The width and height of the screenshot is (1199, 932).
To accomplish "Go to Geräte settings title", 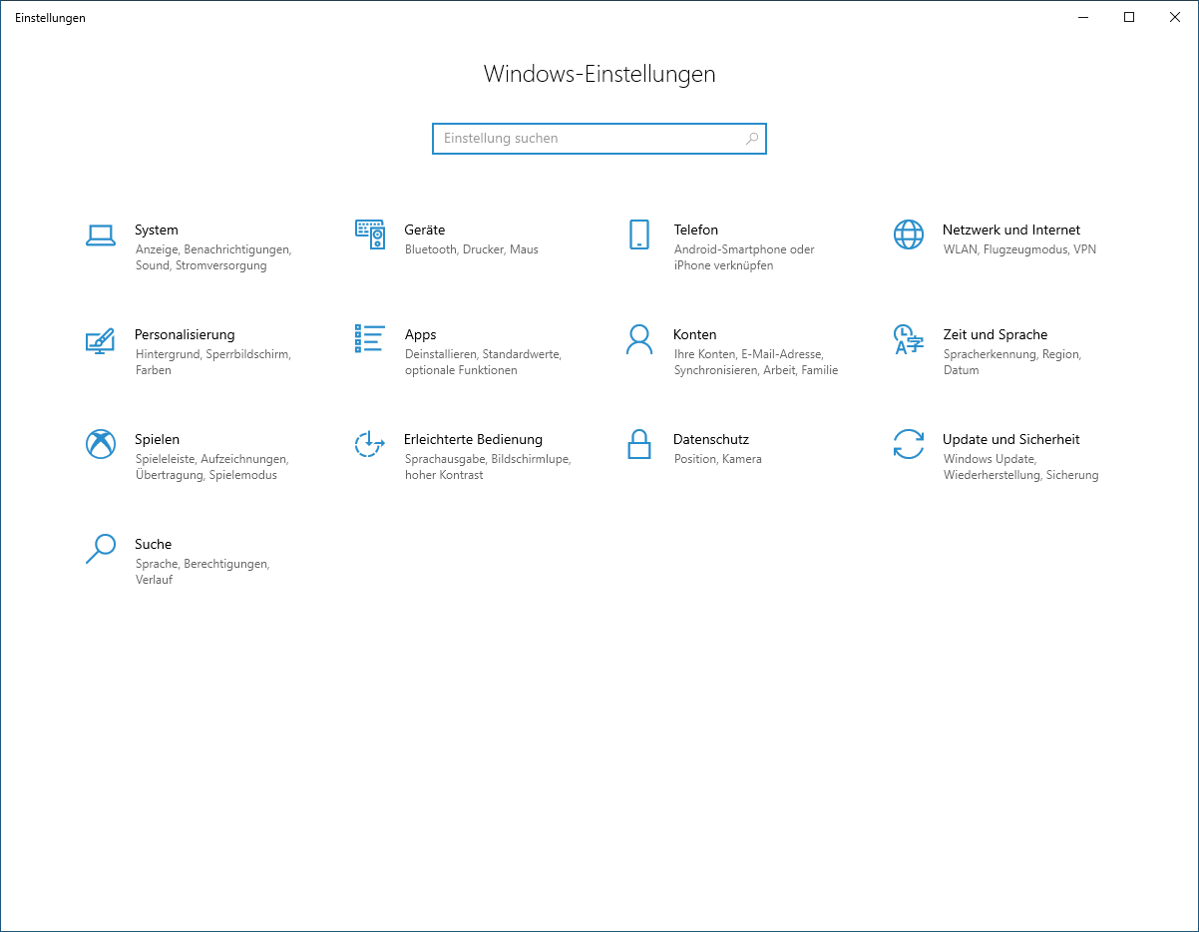I will (x=425, y=230).
